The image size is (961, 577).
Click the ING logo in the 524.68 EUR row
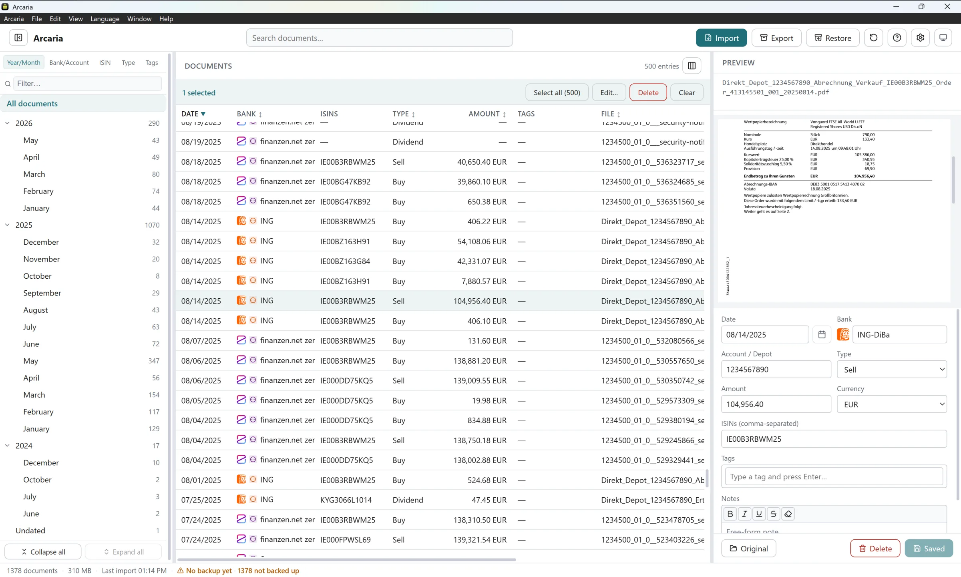coord(241,479)
